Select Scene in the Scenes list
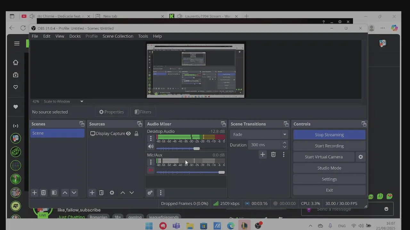The height and width of the screenshot is (230, 410). coord(57,133)
